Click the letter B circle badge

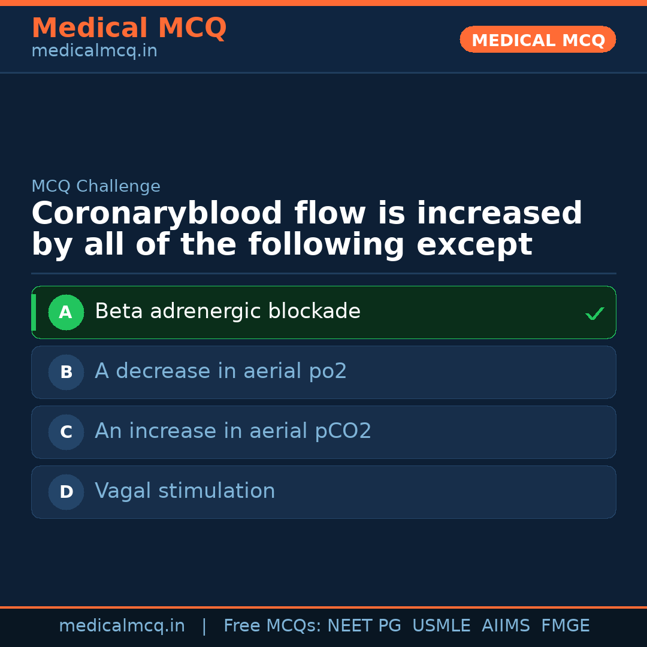(x=66, y=372)
